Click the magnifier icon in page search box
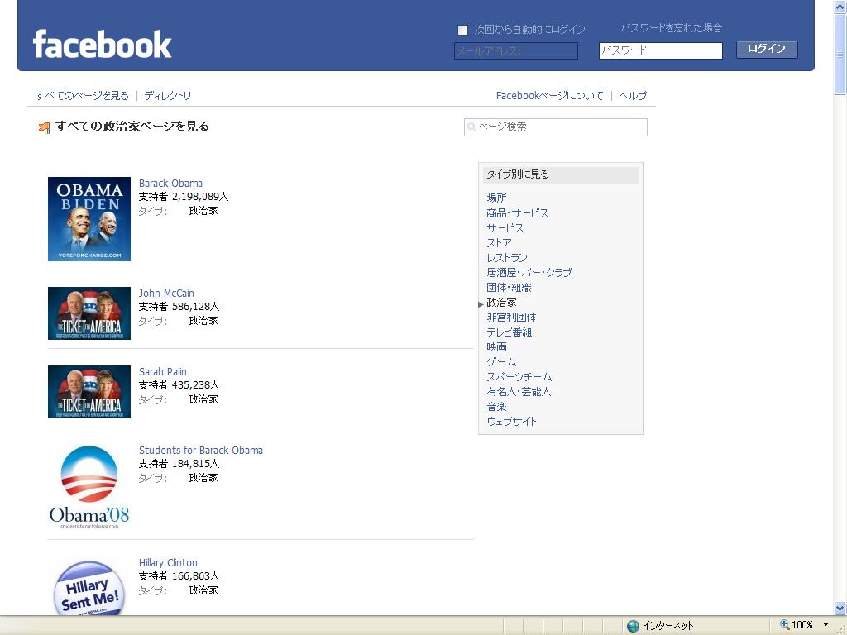This screenshot has width=847, height=635. pos(471,127)
